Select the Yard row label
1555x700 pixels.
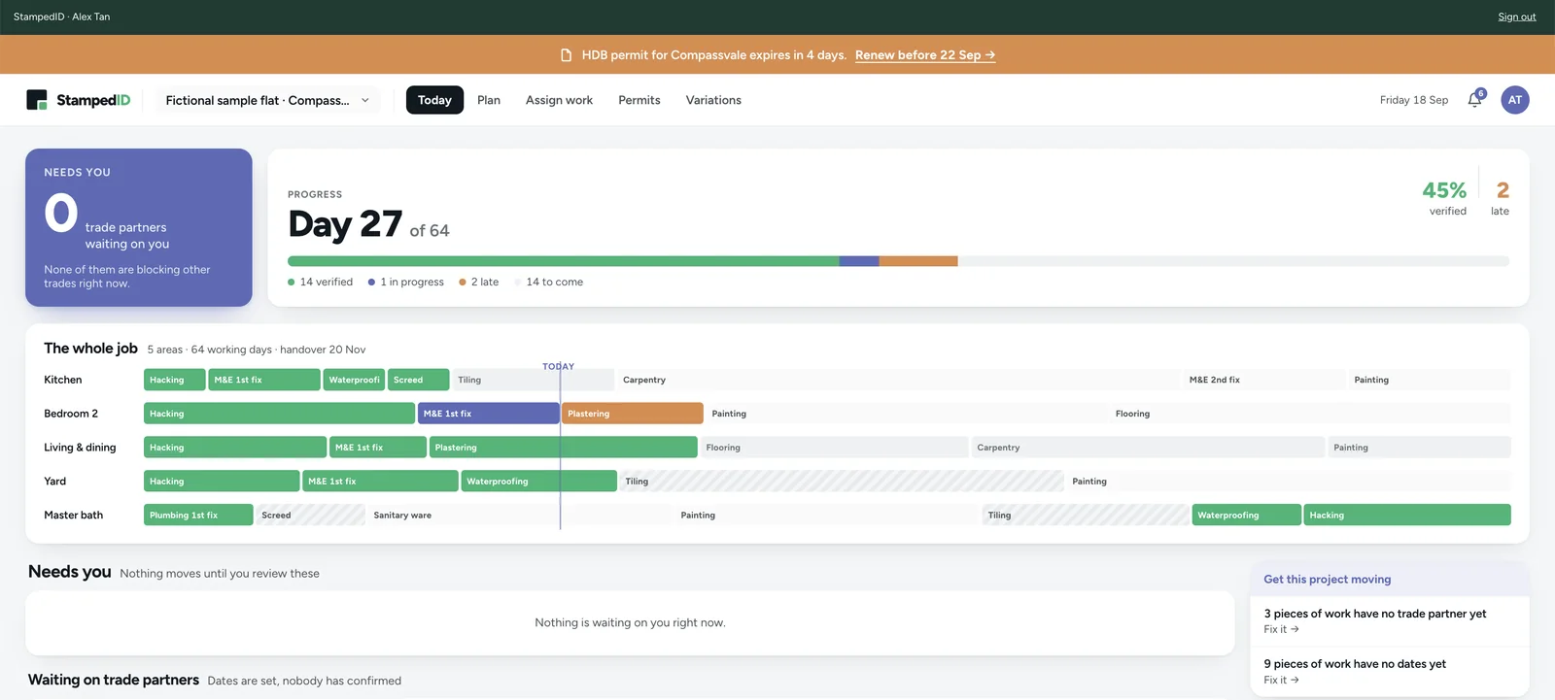[x=54, y=482]
